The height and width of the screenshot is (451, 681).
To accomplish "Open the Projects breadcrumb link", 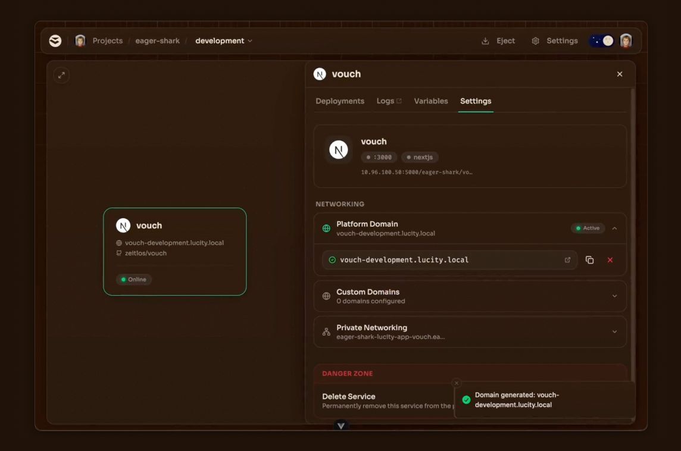I will pos(108,41).
